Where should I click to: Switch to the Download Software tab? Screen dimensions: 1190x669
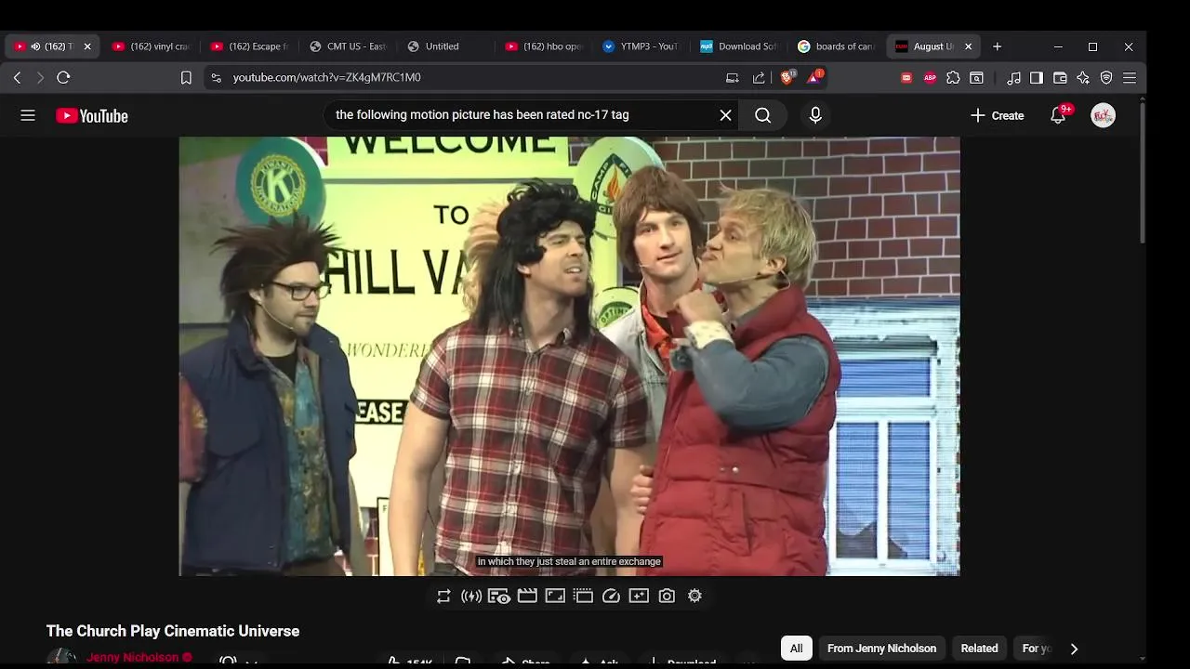[740, 46]
